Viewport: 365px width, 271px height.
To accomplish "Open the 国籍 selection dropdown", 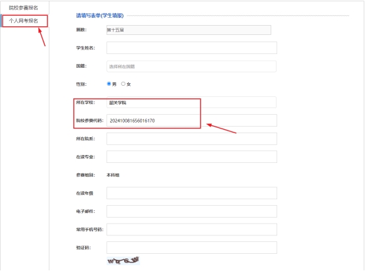I will tap(191, 67).
